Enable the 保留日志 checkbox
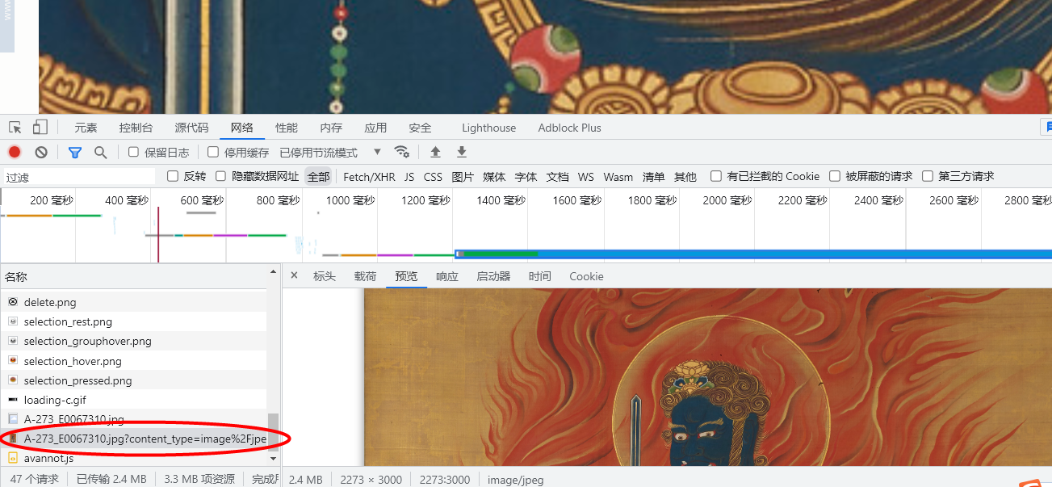This screenshot has width=1052, height=487. pyautogui.click(x=132, y=152)
